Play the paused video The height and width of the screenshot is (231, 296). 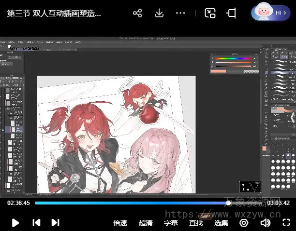point(15,222)
